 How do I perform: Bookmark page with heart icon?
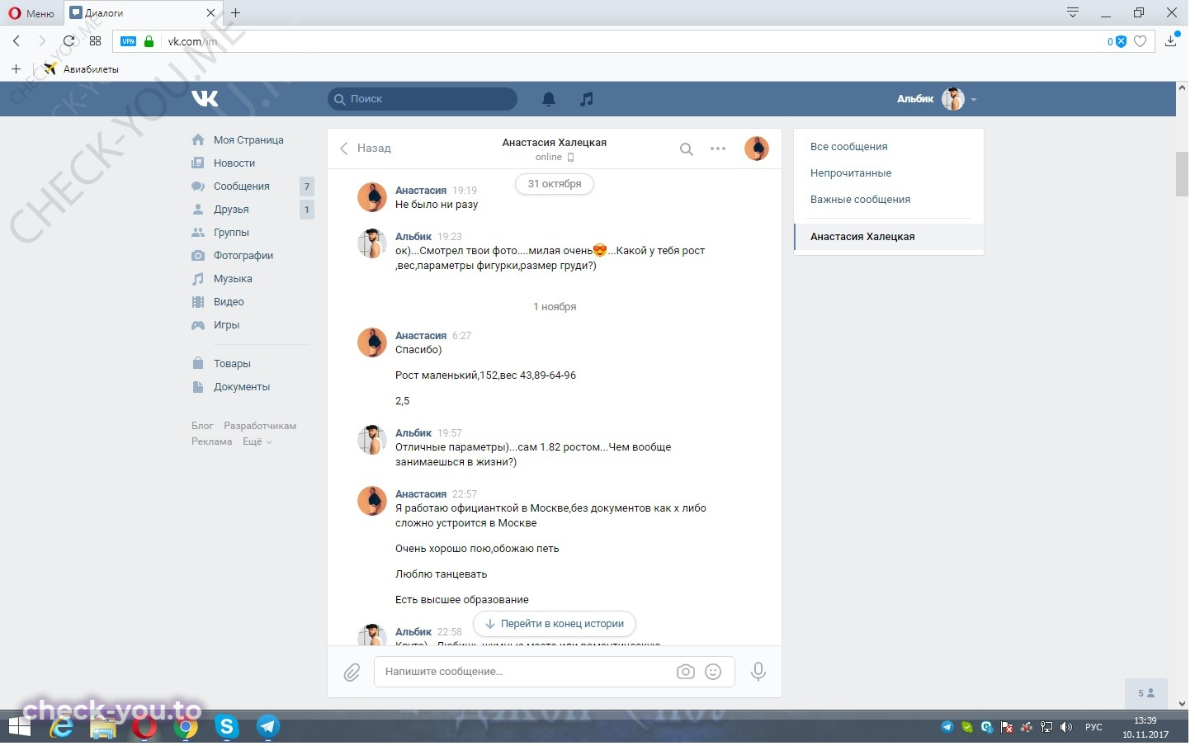point(1141,41)
